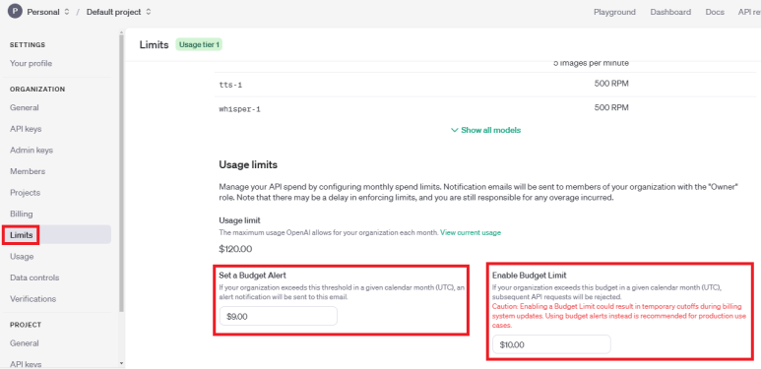Open the Playground page
This screenshot has width=761, height=369.
(614, 12)
